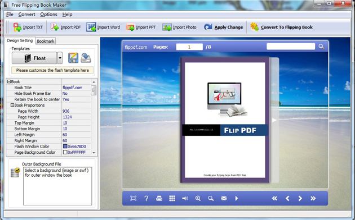Click the Import TXT toolbar button
Screen dimensions: 355x220
28,27
